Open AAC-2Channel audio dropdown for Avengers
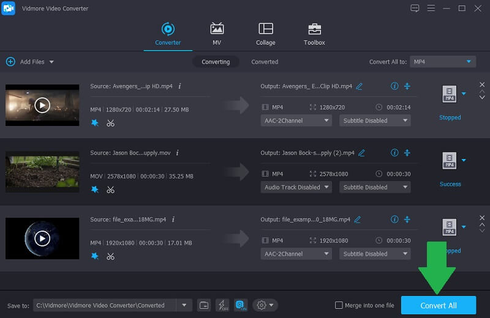The image size is (490, 318). [x=296, y=120]
